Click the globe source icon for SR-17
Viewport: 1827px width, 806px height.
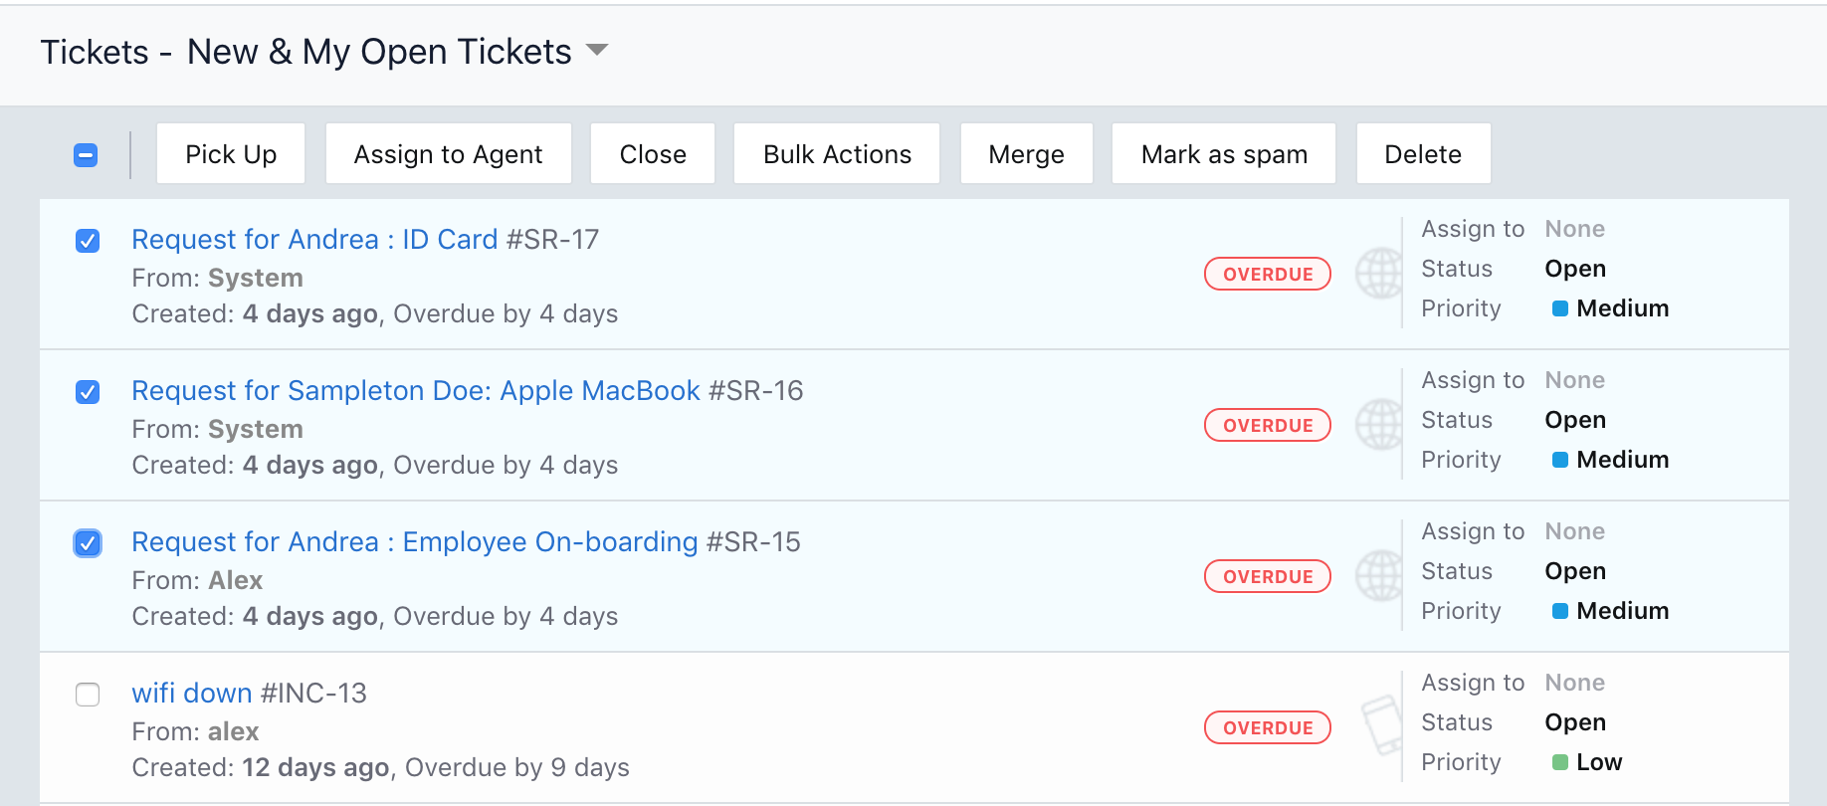click(x=1378, y=274)
